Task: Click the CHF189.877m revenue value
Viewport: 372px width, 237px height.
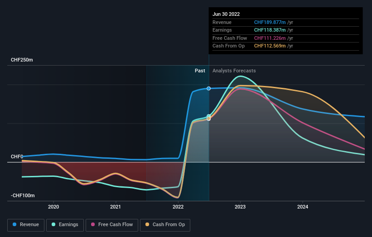Action: (x=270, y=22)
